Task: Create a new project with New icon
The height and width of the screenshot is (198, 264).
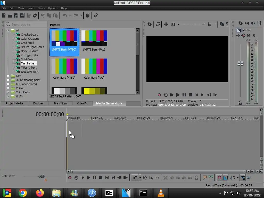Action: coord(4,16)
